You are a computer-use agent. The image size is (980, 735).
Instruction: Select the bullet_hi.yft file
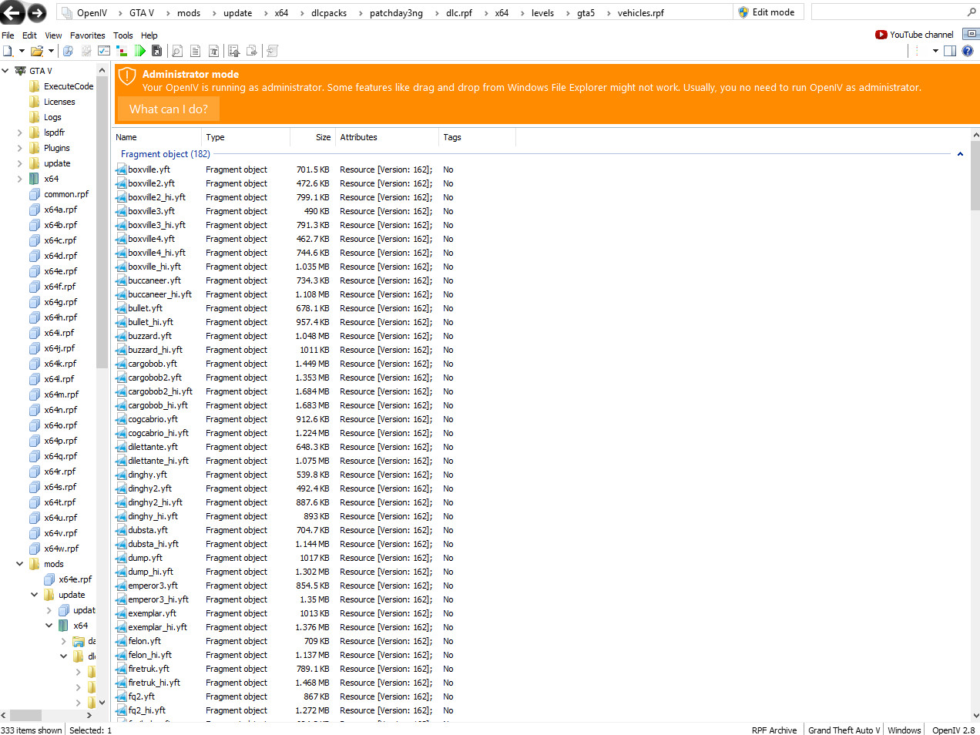click(x=150, y=322)
